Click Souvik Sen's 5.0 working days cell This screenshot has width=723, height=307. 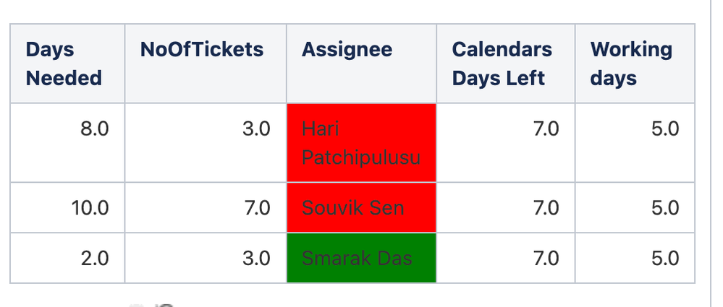pos(635,207)
